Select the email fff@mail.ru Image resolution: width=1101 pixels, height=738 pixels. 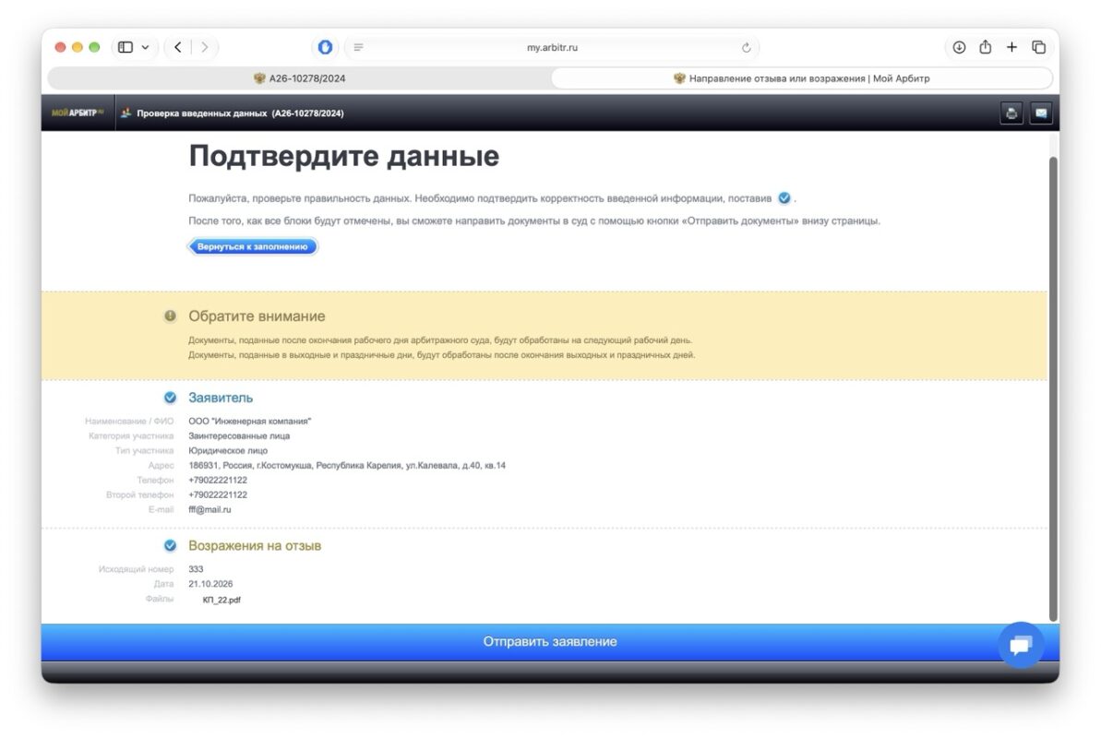[209, 510]
